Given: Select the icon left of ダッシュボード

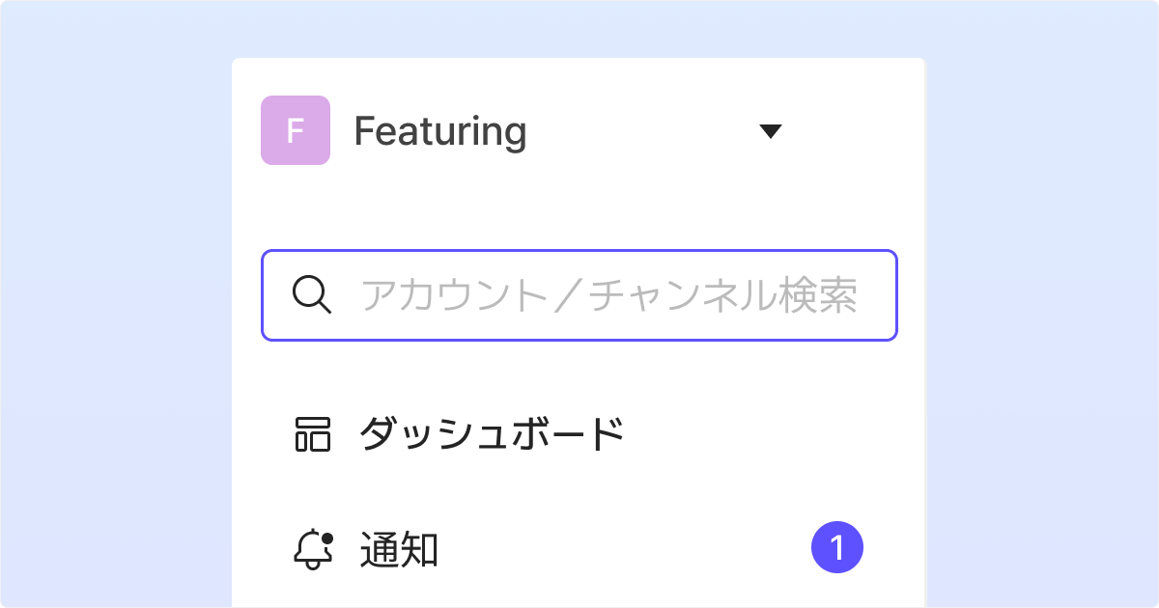Looking at the screenshot, I should click(x=312, y=435).
